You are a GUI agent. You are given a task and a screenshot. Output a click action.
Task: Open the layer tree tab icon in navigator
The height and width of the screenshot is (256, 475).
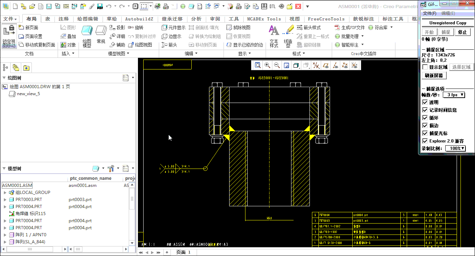click(16, 68)
